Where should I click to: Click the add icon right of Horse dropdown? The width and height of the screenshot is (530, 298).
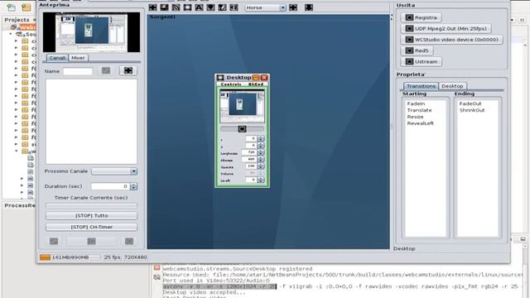point(293,7)
